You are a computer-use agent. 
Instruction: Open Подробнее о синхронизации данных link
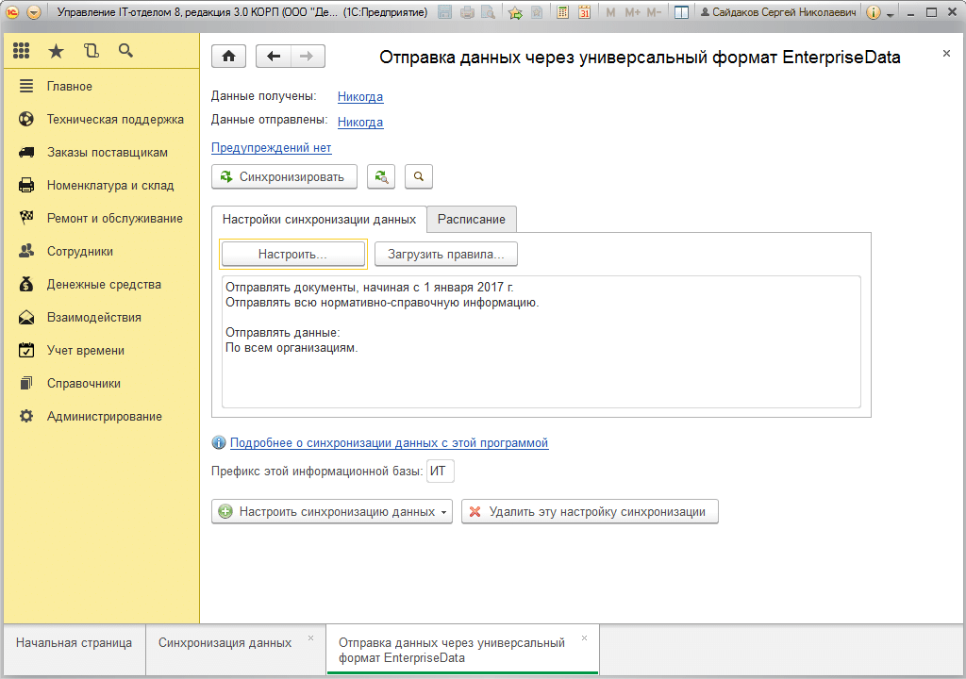389,443
